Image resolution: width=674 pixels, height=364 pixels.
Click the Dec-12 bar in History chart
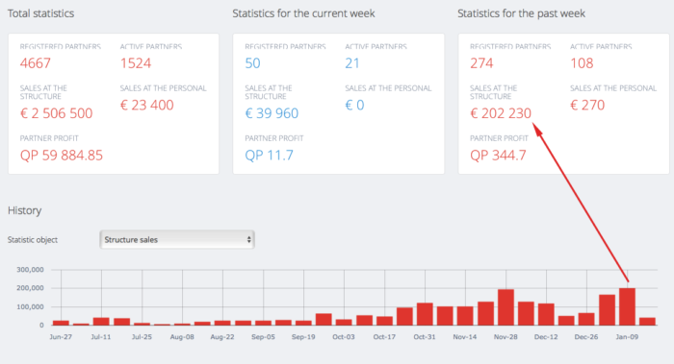(546, 314)
